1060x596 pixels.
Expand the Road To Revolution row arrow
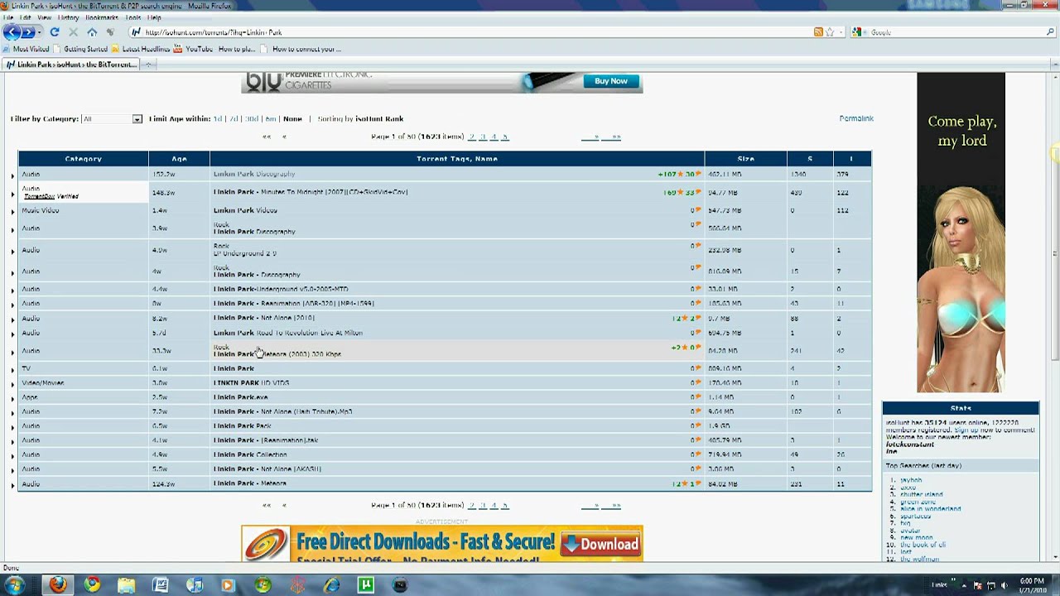tap(12, 334)
